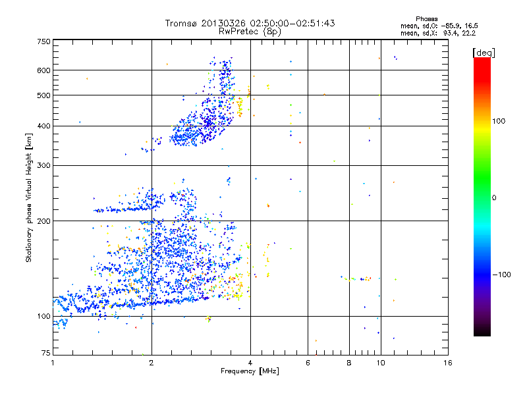The height and width of the screenshot is (395, 527).
Task: Click the x-axis '2' tick label
Action: point(152,363)
